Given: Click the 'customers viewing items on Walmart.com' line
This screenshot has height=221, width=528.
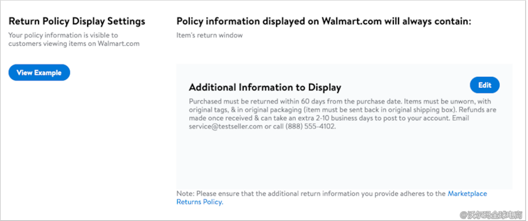Looking at the screenshot, I should pos(74,44).
